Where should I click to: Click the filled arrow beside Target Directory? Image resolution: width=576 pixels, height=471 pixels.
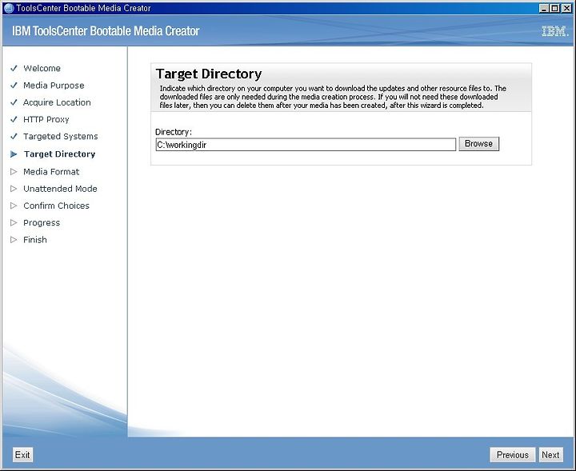click(x=14, y=154)
